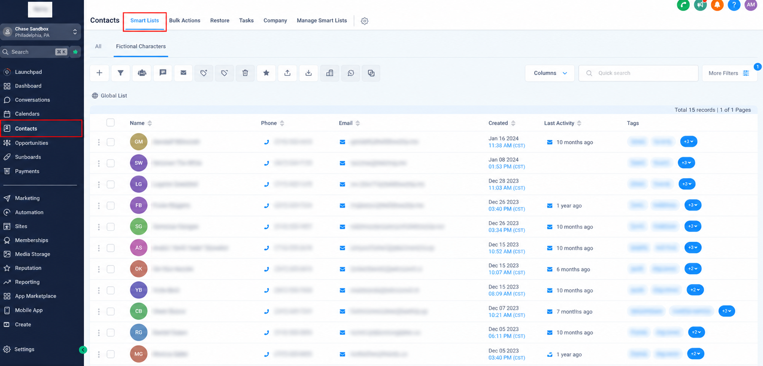Screen dimensions: 763x366
Task: Open Settings in the sidebar
Action: 24,349
